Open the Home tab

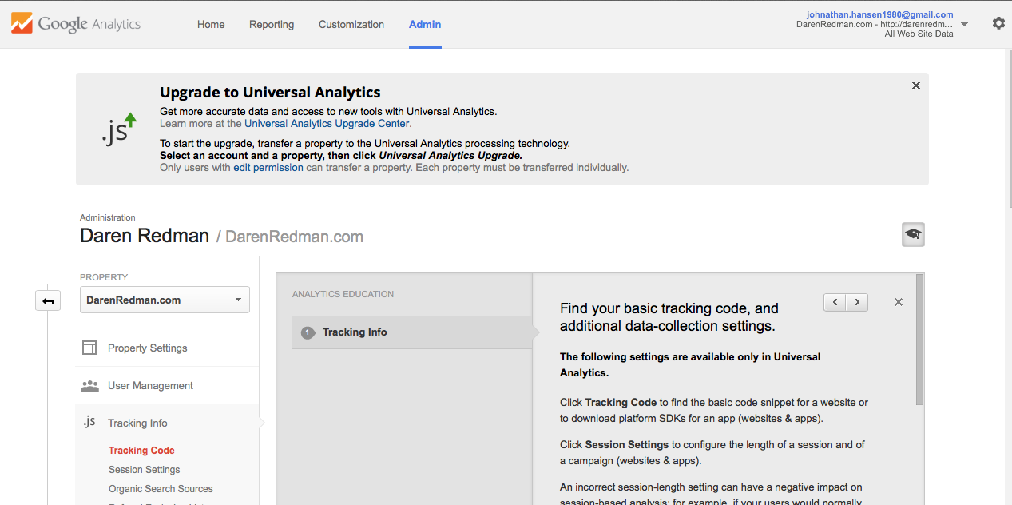(211, 24)
